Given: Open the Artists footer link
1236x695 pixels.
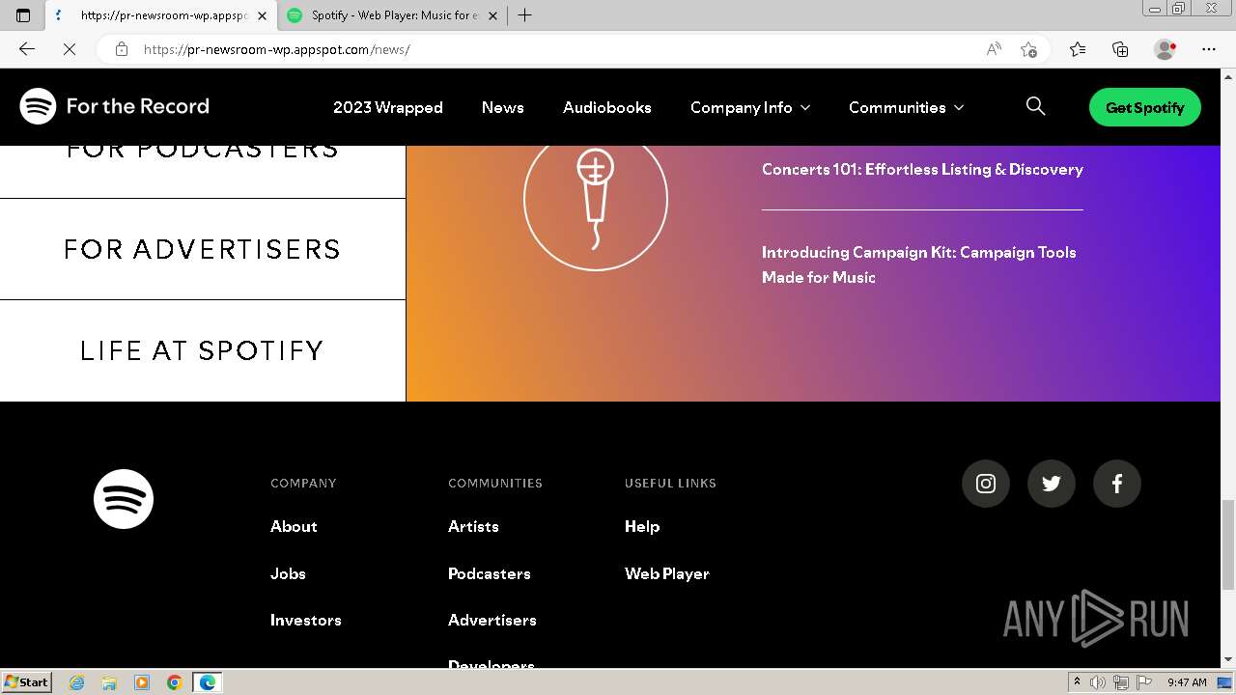Looking at the screenshot, I should tap(473, 526).
